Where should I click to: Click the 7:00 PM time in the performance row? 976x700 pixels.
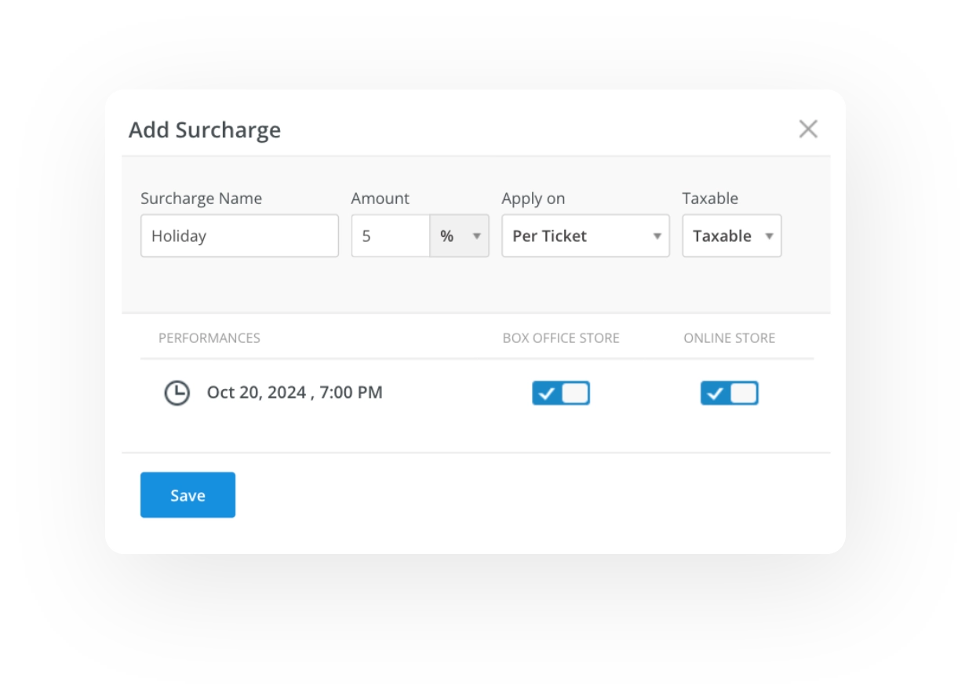pos(351,392)
